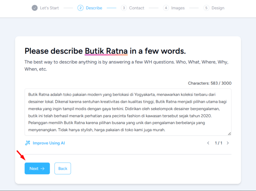Click the magic wand icon next to Improve Using AI
Viewport: 256px width, 191px height.
(x=27, y=143)
